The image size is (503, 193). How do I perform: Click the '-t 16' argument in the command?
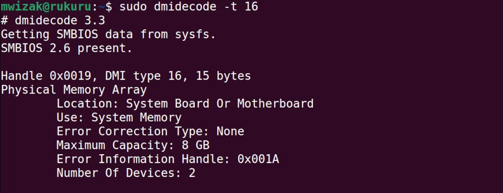tap(241, 7)
